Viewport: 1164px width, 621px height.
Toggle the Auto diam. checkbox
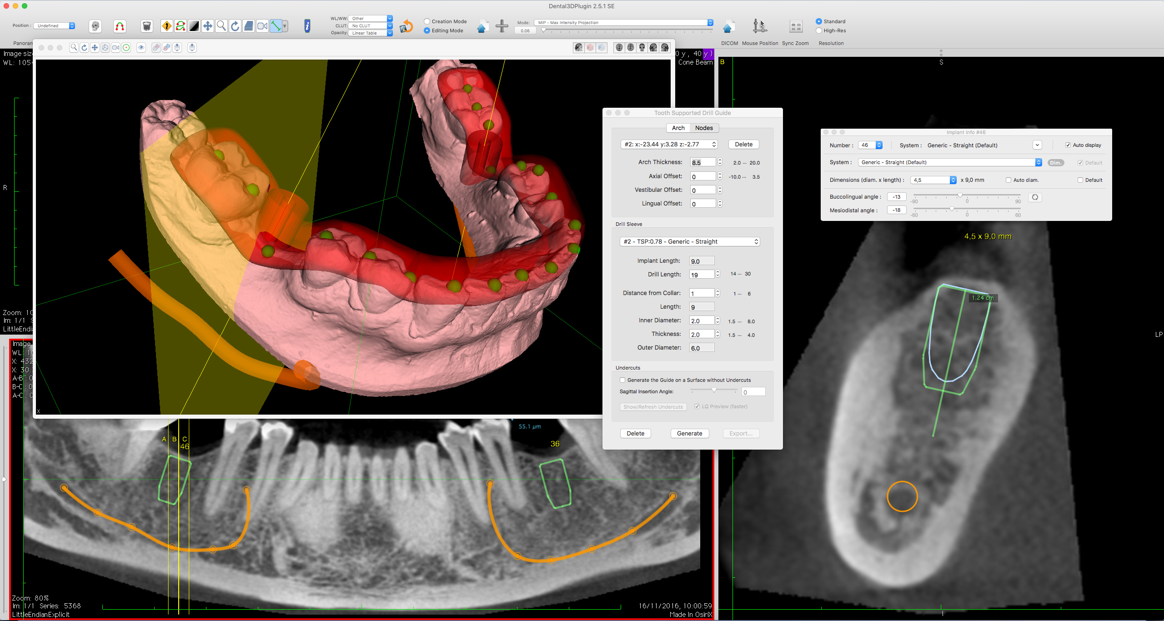pos(1008,180)
